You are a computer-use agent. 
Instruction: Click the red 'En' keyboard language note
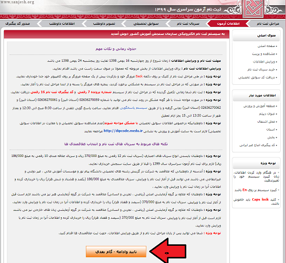pos(244,190)
